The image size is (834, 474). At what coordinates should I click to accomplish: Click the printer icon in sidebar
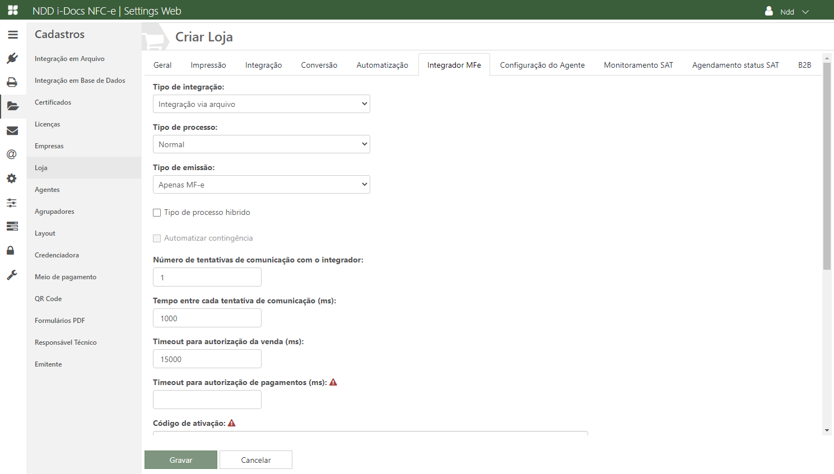pos(12,82)
